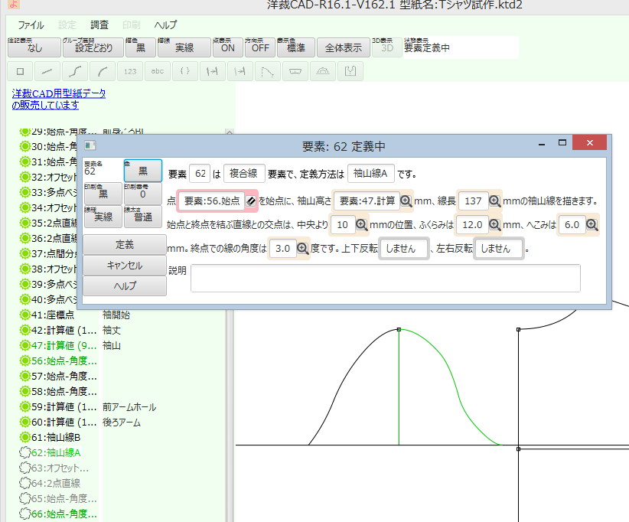Open 印刷色 黒 print color selector
The image size is (629, 522).
pos(103,194)
